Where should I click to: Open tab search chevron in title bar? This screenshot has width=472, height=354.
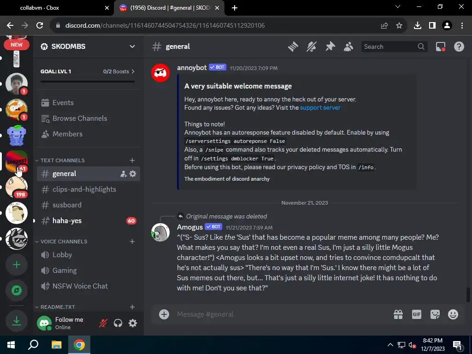point(398,6)
